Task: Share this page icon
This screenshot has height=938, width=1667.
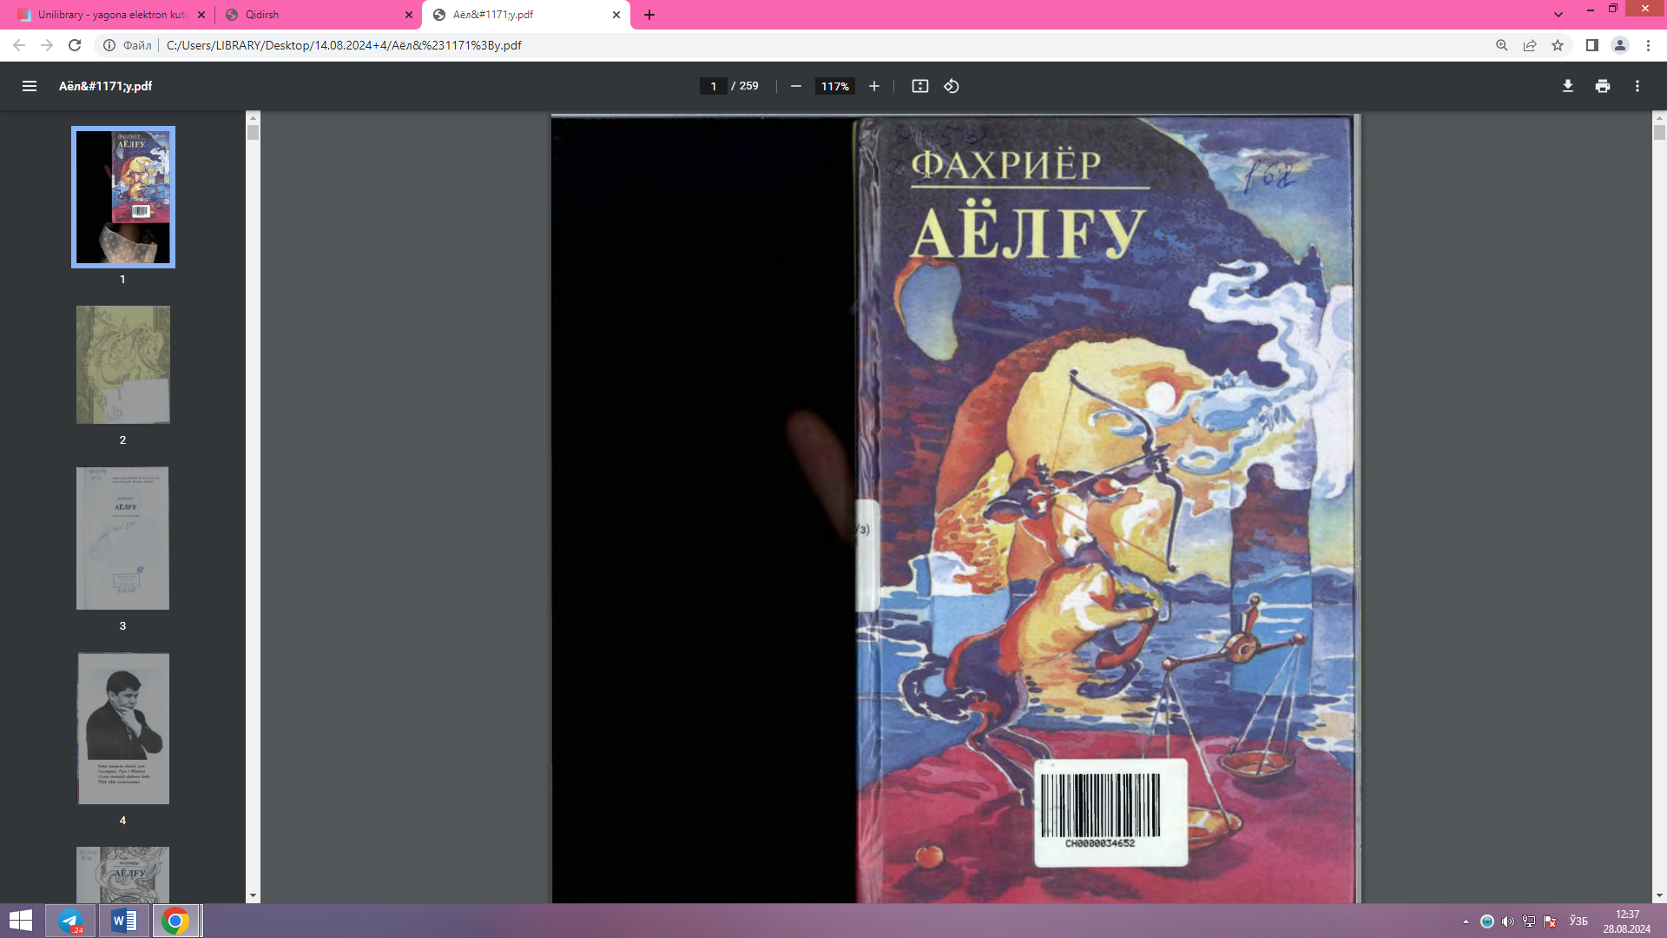Action: click(x=1530, y=45)
